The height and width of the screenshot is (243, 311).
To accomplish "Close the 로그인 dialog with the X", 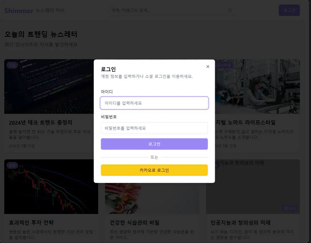I will pos(208,67).
